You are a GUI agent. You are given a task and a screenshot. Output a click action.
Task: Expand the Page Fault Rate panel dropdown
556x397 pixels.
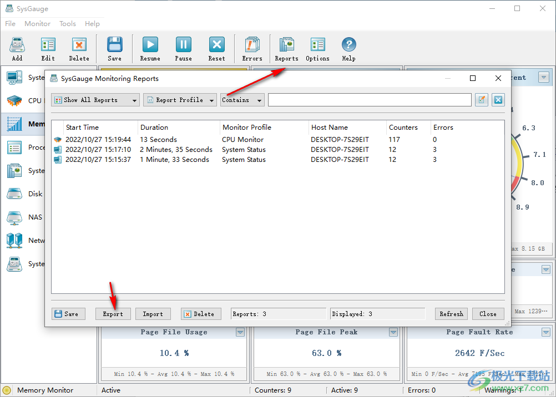[546, 332]
